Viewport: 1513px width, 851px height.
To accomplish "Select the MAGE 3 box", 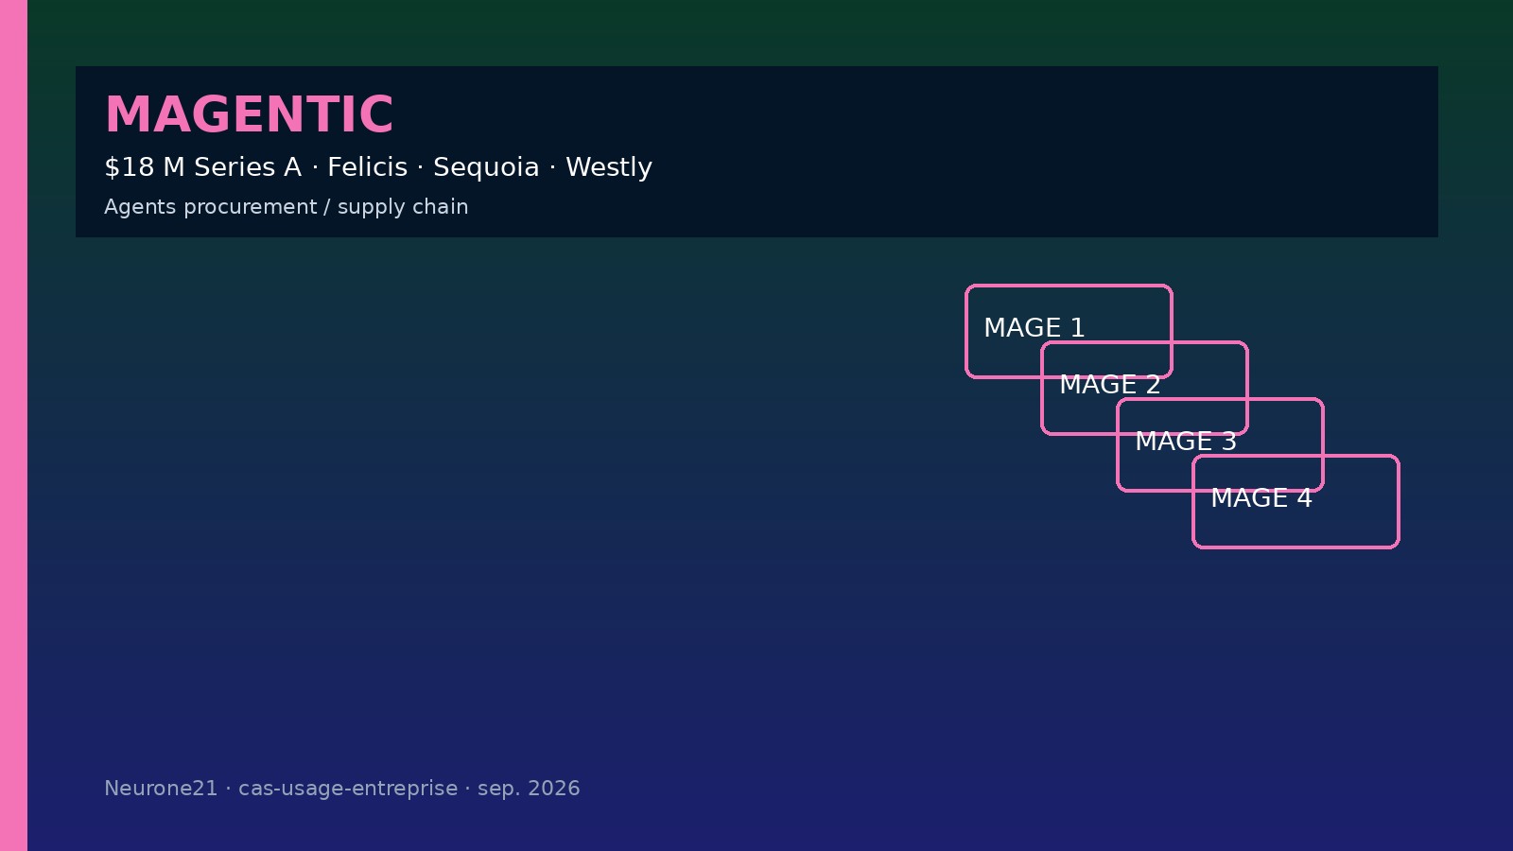I will 1220,444.
